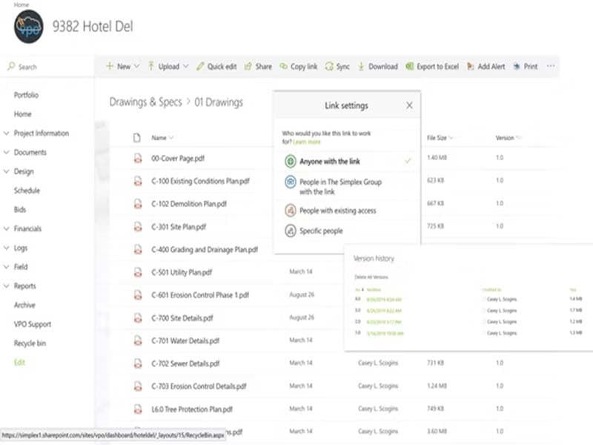Expand Project Information in sidebar
Image resolution: width=593 pixels, height=445 pixels.
click(7, 133)
